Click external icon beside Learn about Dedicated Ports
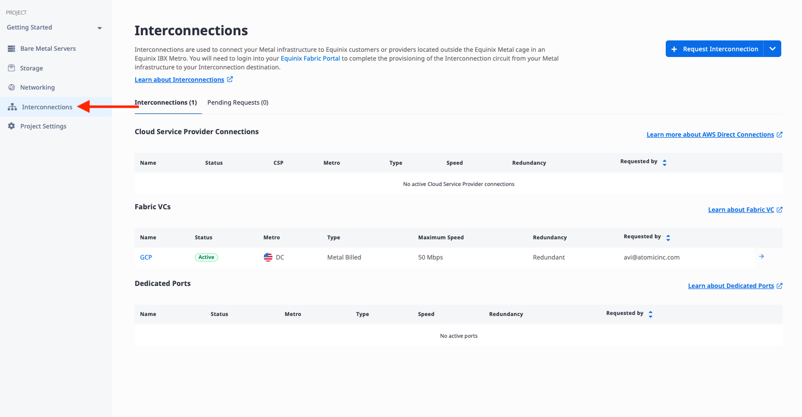Viewport: 802px width, 417px height. [780, 286]
